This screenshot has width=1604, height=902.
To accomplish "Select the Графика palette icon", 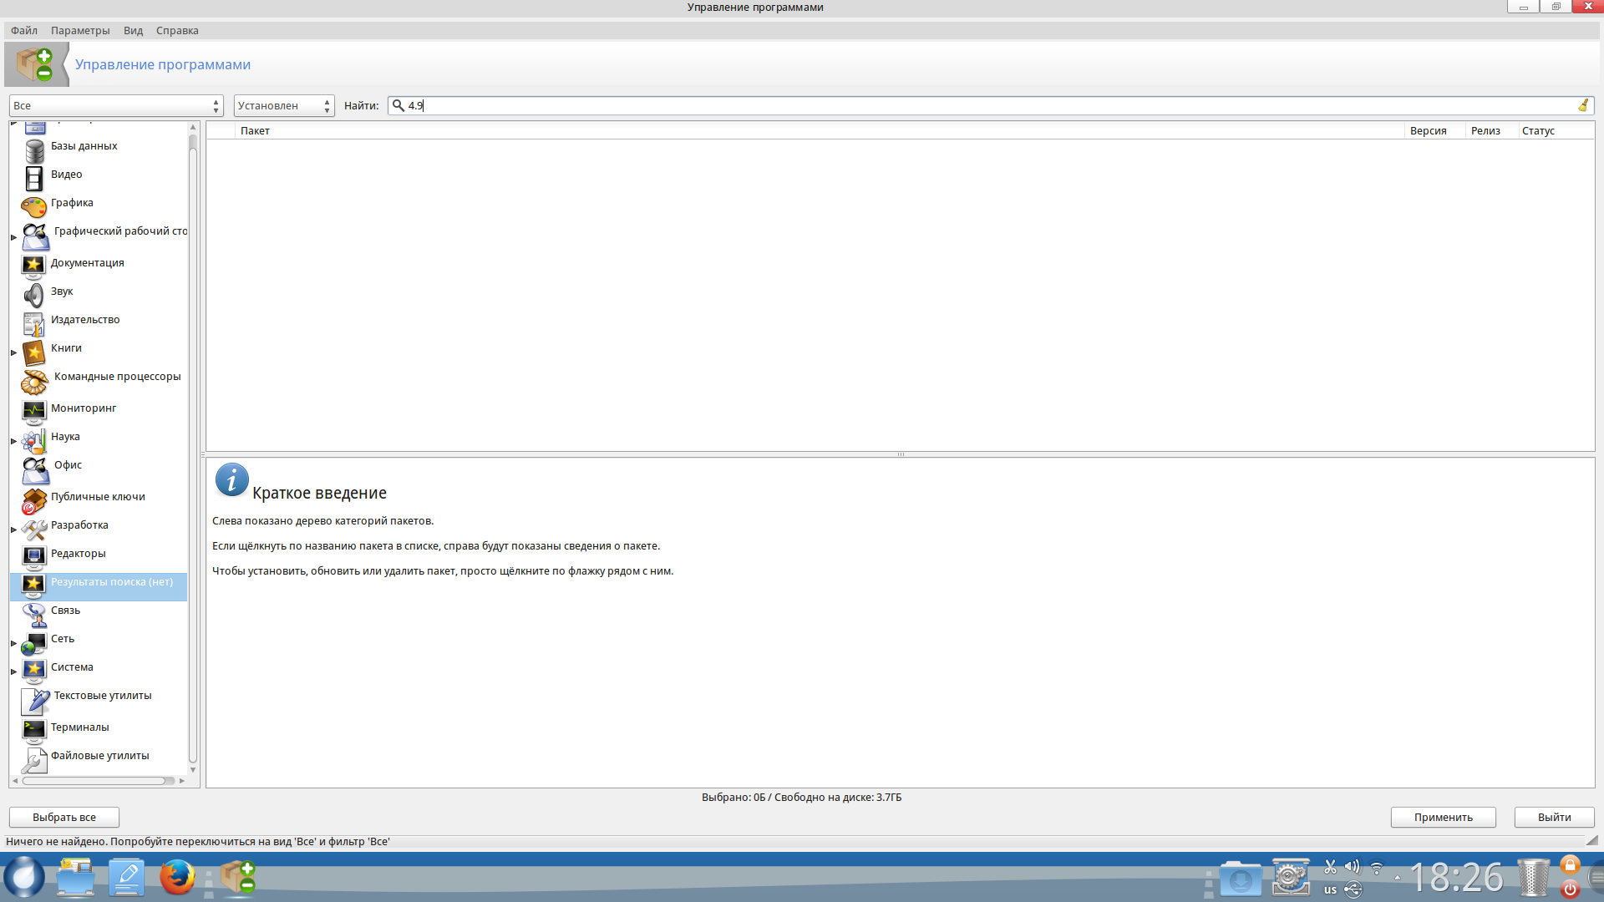I will (x=34, y=206).
